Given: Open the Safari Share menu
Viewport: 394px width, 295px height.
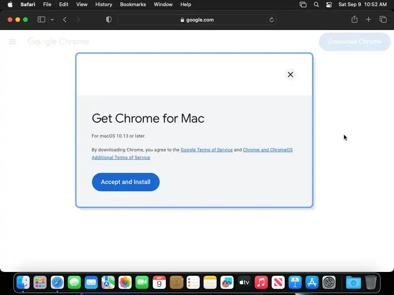Looking at the screenshot, I should (x=354, y=19).
